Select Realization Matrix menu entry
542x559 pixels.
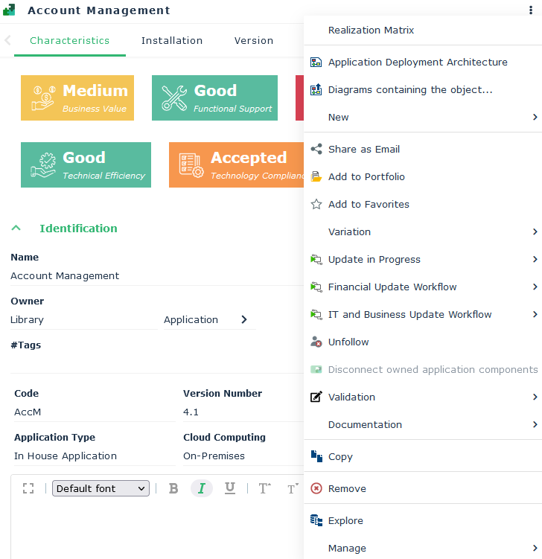pyautogui.click(x=371, y=31)
